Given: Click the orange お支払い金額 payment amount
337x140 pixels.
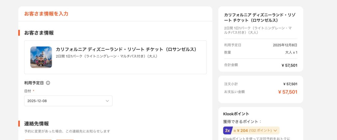Looking at the screenshot, I should [287, 92].
